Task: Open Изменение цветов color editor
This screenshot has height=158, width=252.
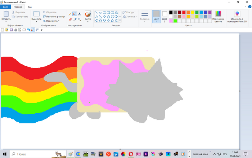Action: (x=218, y=16)
